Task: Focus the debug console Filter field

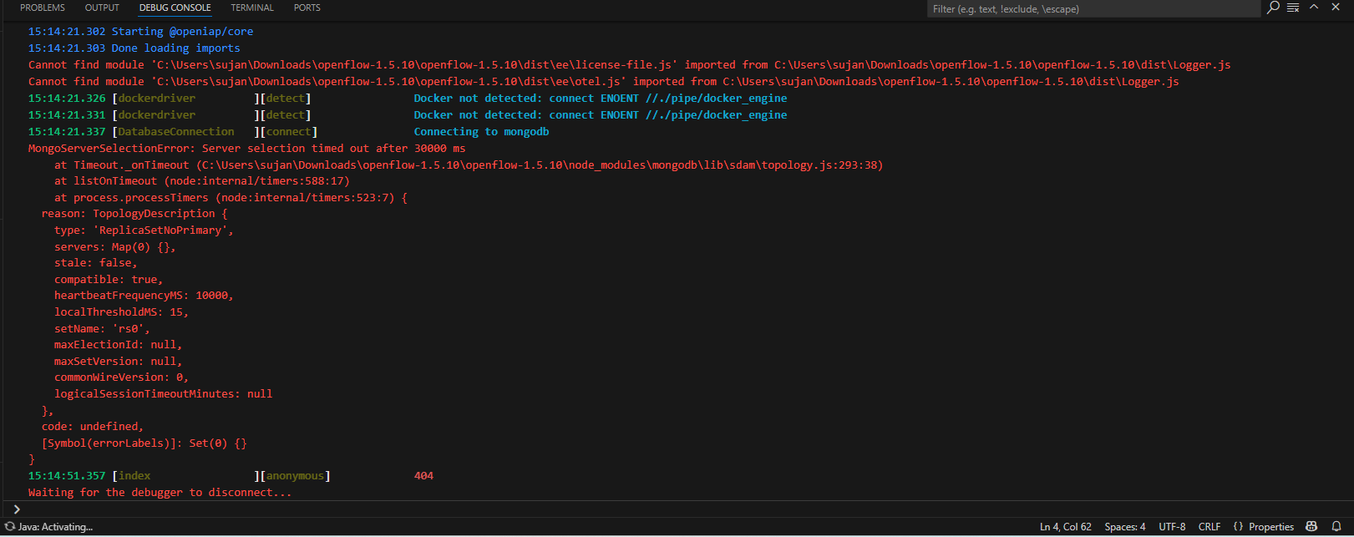Action: 1093,8
